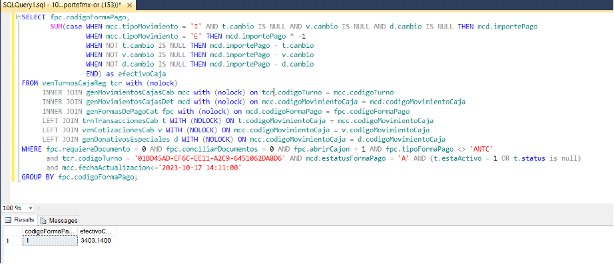Click the cell containing 3403.1400
This screenshot has width=614, height=264.
coord(97,241)
